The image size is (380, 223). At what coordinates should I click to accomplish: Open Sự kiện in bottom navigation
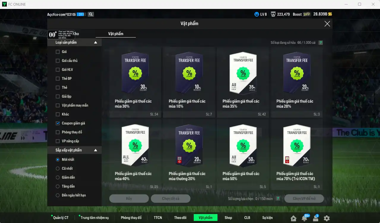point(267,218)
